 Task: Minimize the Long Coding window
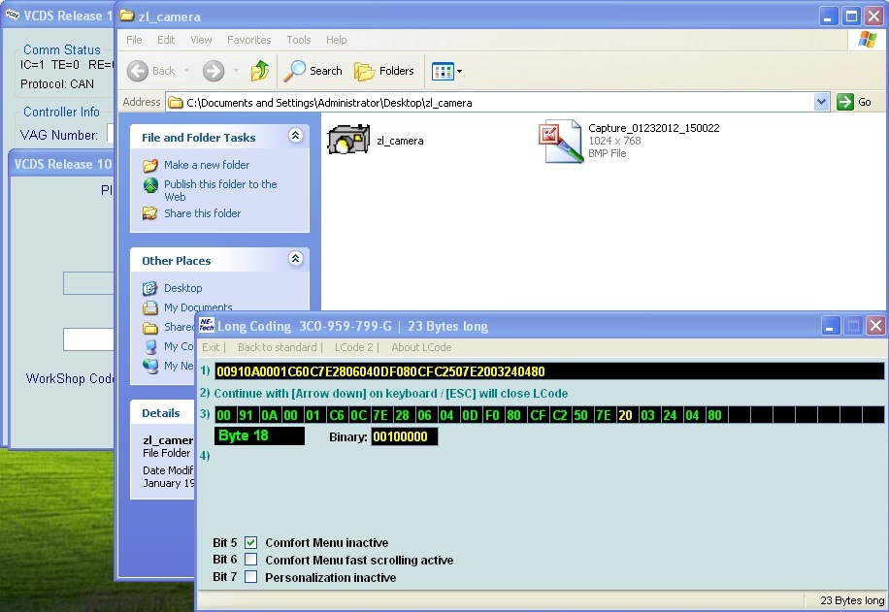[x=830, y=326]
